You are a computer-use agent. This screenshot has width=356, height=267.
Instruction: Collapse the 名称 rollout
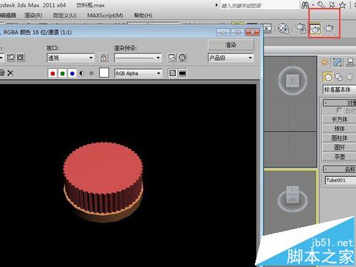pos(340,169)
